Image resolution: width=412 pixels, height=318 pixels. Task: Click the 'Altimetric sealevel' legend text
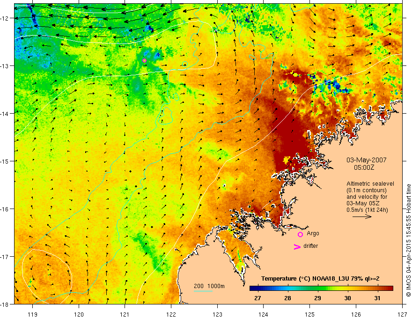pos(370,184)
